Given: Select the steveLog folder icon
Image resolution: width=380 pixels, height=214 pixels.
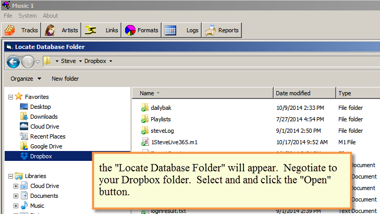Looking at the screenshot, I should click(x=145, y=131).
